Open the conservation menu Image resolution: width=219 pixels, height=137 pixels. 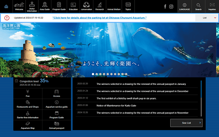coord(87,7)
